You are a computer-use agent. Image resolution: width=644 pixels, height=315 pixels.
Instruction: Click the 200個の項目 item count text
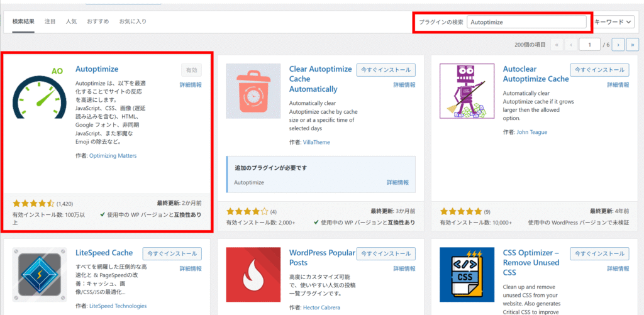[530, 45]
